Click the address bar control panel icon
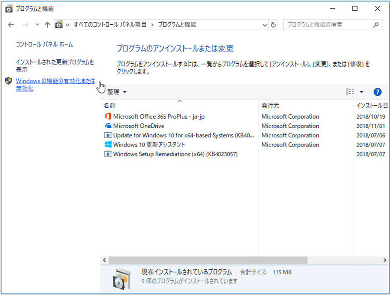 59,25
